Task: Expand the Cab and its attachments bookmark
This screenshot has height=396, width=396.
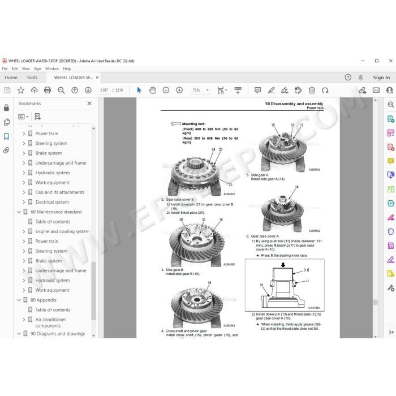Action: point(24,192)
